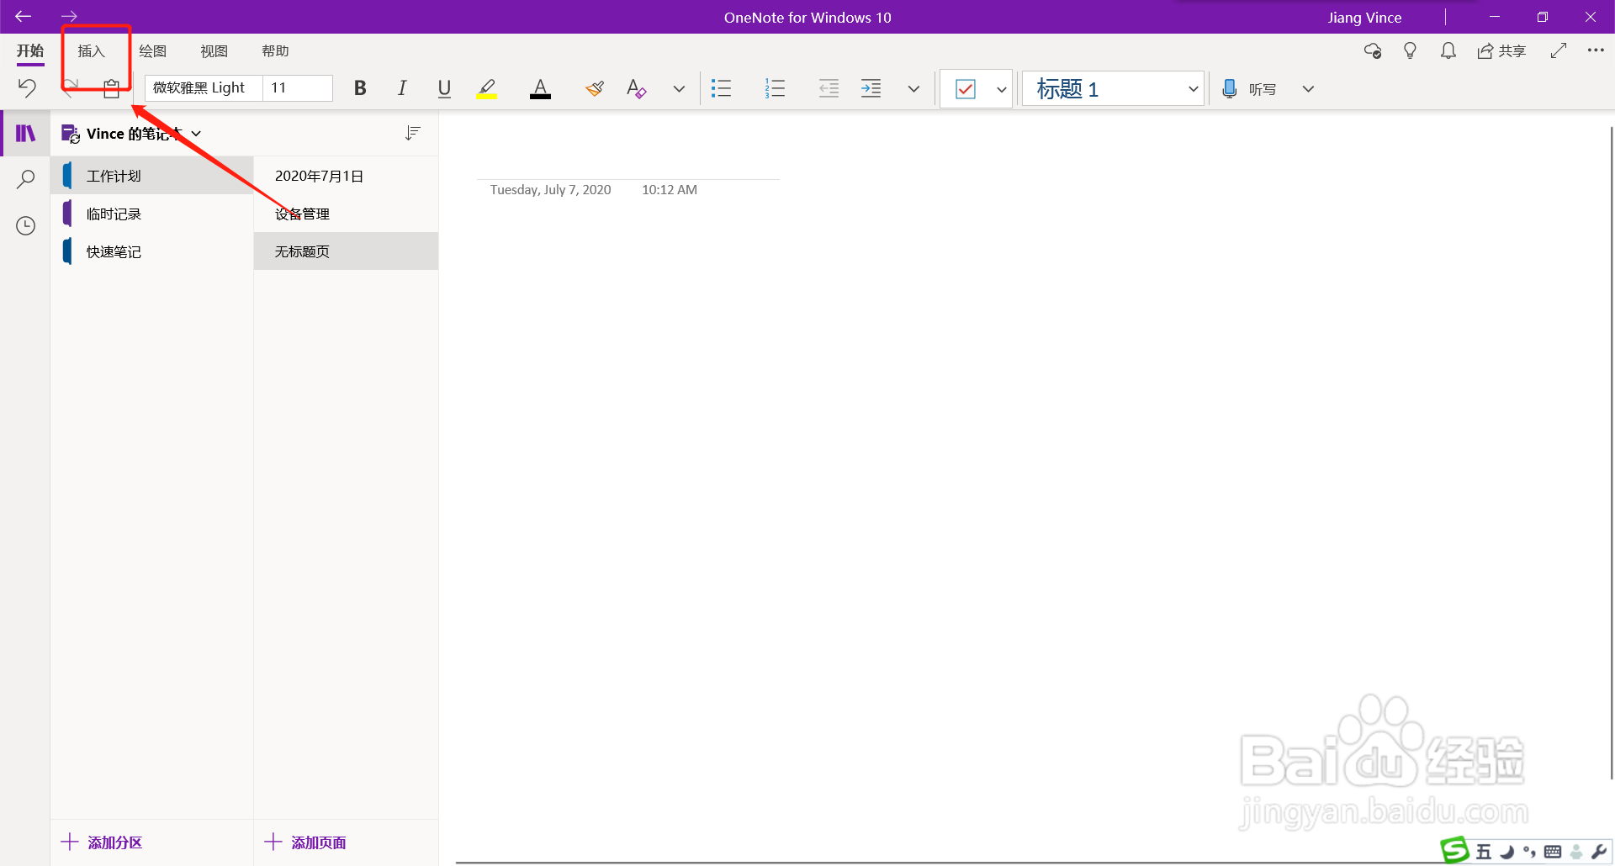Open the more options ellipsis menu

[1596, 50]
